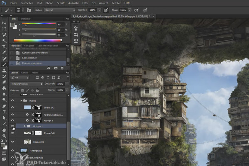Select the Rectangular Marquee tool
The height and width of the screenshot is (166, 249).
click(x=4, y=29)
